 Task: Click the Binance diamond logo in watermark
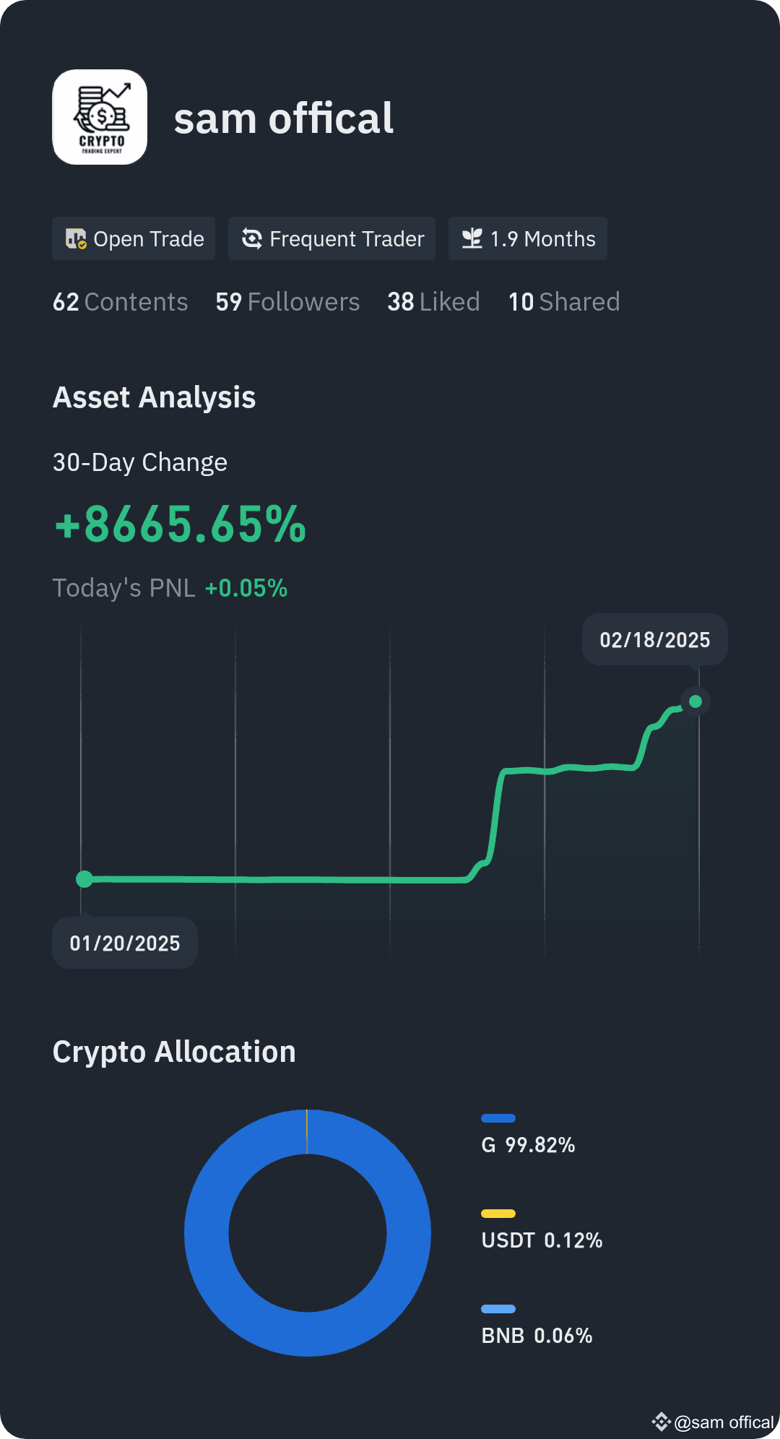[662, 1422]
